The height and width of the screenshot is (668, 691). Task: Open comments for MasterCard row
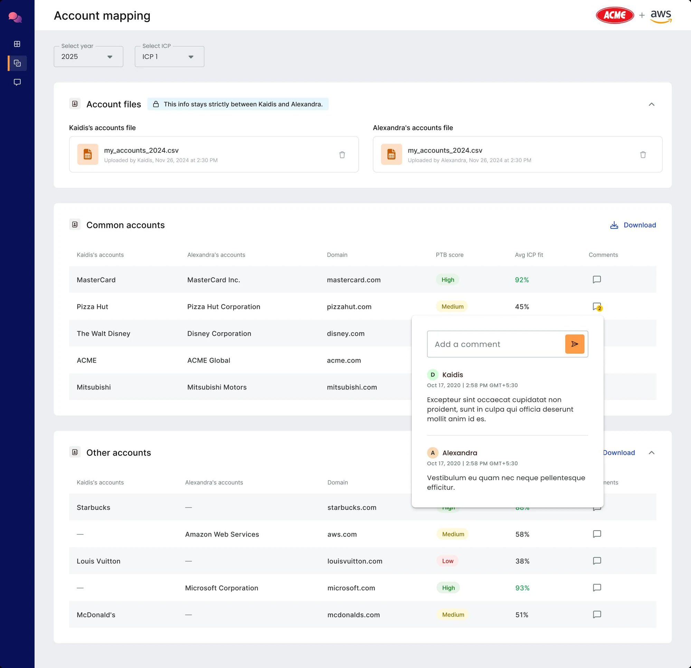point(597,279)
